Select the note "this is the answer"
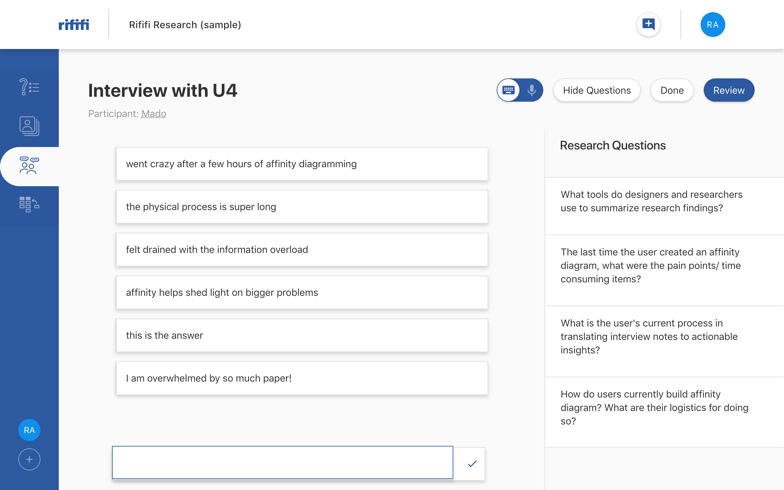 pos(302,335)
